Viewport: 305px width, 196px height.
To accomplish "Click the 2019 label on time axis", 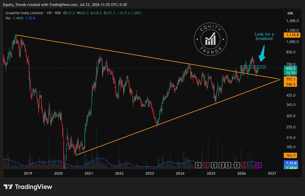I will click(28, 173).
